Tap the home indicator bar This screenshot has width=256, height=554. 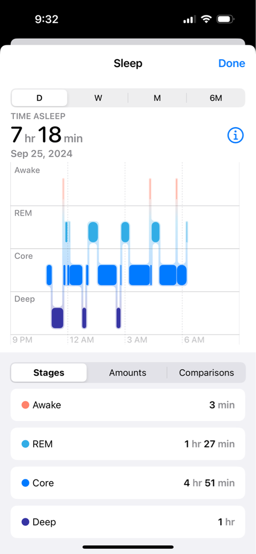(x=128, y=547)
